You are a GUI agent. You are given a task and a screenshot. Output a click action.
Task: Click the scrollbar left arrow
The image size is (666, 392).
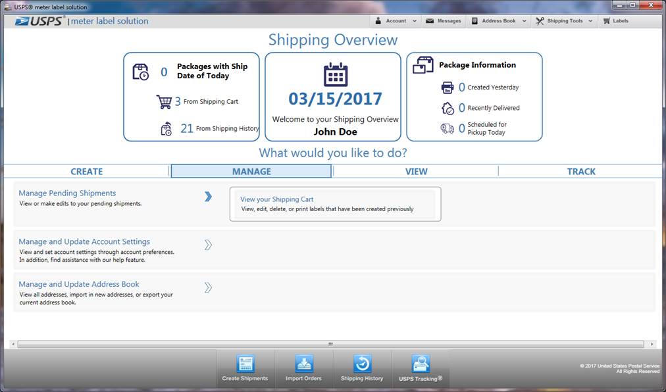[13, 344]
